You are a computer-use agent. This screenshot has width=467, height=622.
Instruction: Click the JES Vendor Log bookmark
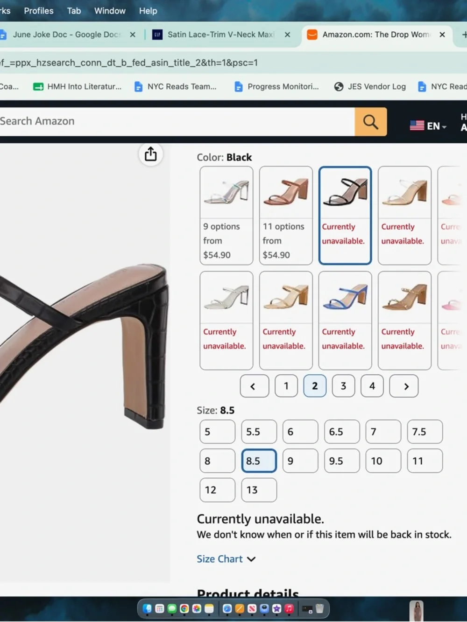370,86
